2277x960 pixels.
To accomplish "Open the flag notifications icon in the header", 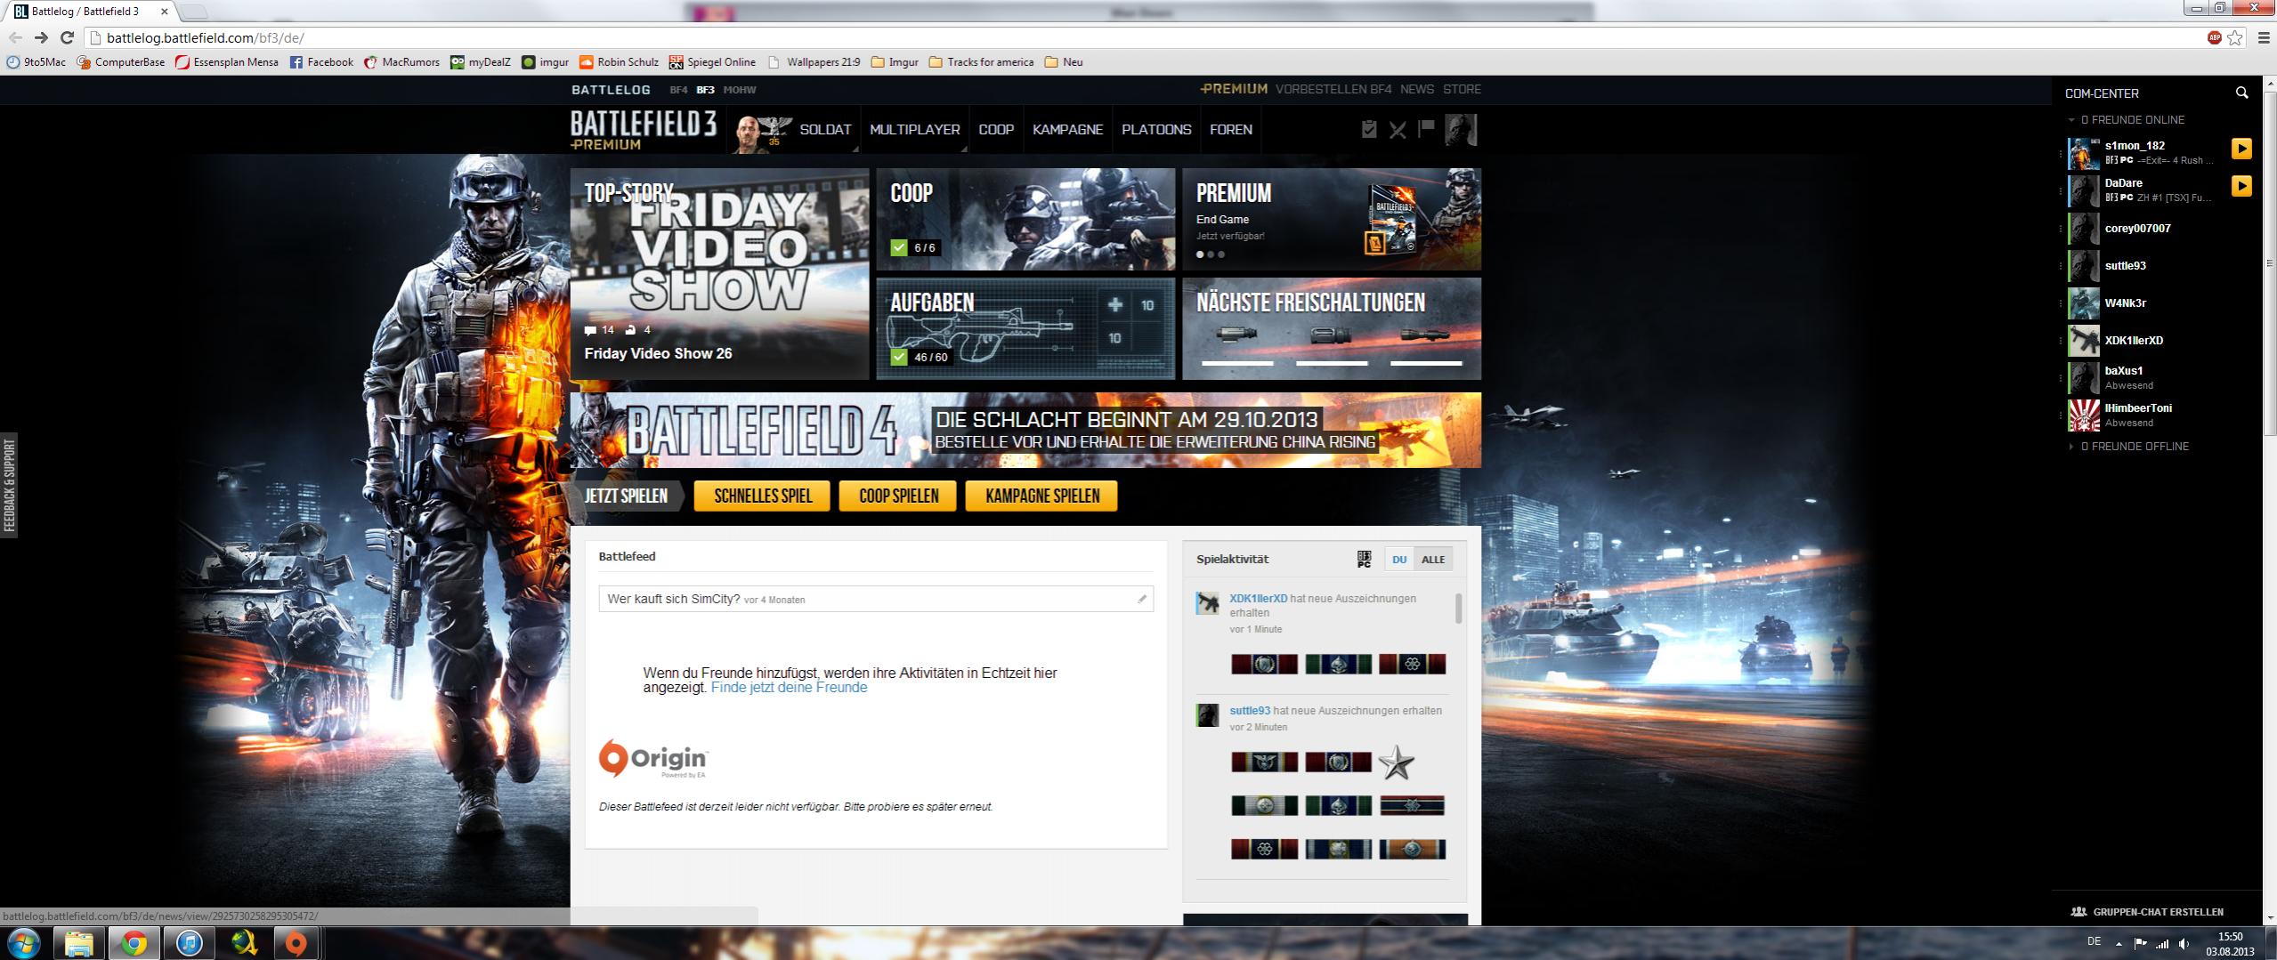I will pyautogui.click(x=1426, y=128).
